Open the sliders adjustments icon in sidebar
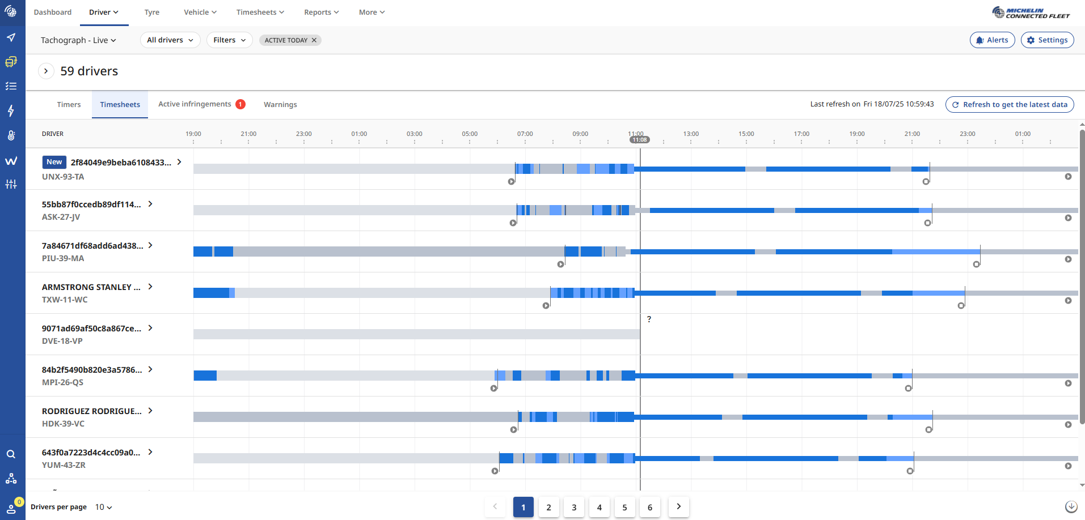Viewport: 1085px width, 520px height. pyautogui.click(x=11, y=184)
